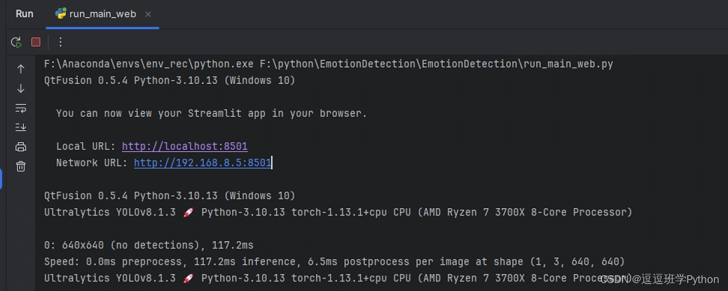Image resolution: width=728 pixels, height=291 pixels.
Task: Print the console output
Action: pyautogui.click(x=21, y=147)
